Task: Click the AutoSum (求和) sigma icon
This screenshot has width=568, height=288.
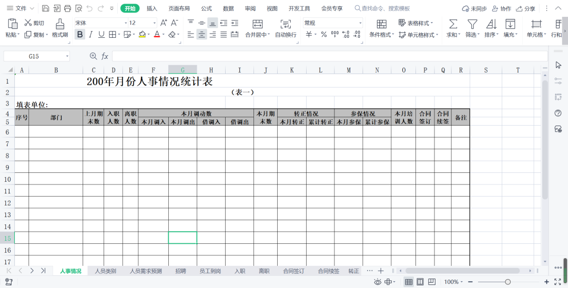Action: click(453, 24)
